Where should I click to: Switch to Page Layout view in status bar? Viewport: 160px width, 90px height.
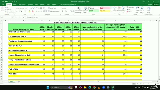137,84
